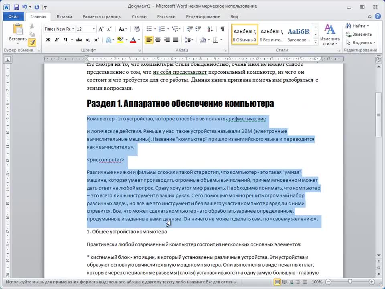Click the vertical scrollbar thumb
This screenshot has height=289, width=385.
(379, 115)
